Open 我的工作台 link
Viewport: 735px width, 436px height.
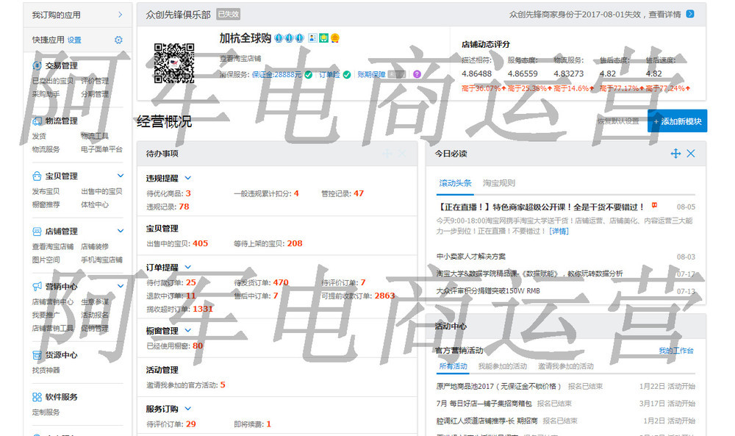coord(676,351)
